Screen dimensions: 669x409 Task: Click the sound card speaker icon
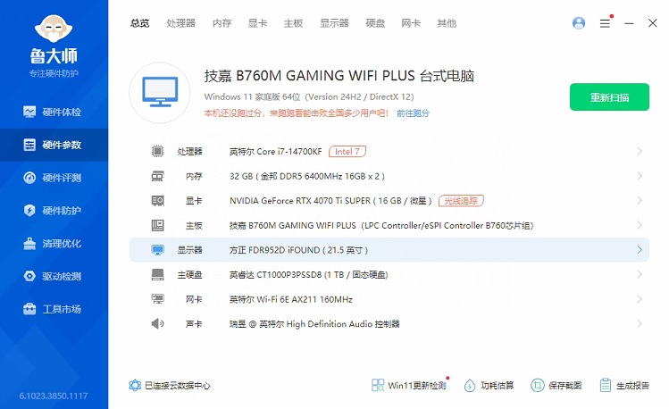157,323
